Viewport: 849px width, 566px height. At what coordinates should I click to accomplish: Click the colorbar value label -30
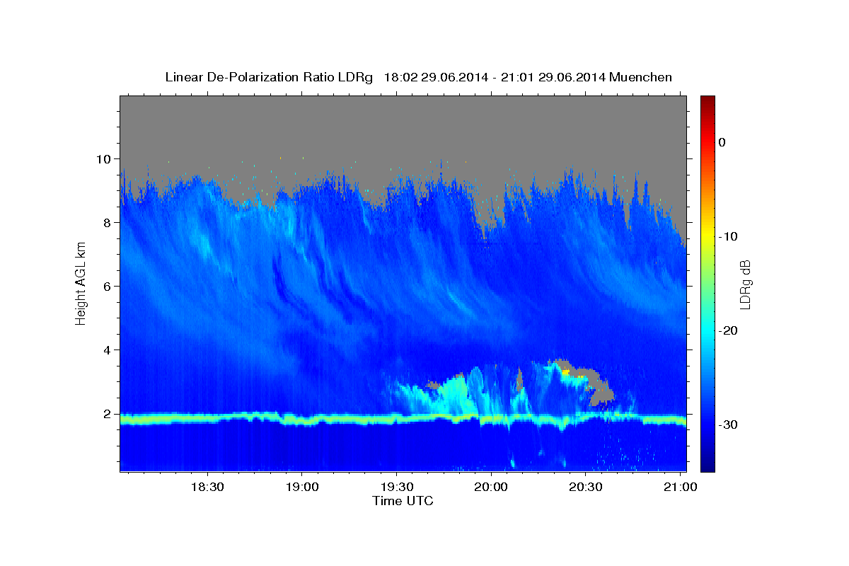point(728,424)
